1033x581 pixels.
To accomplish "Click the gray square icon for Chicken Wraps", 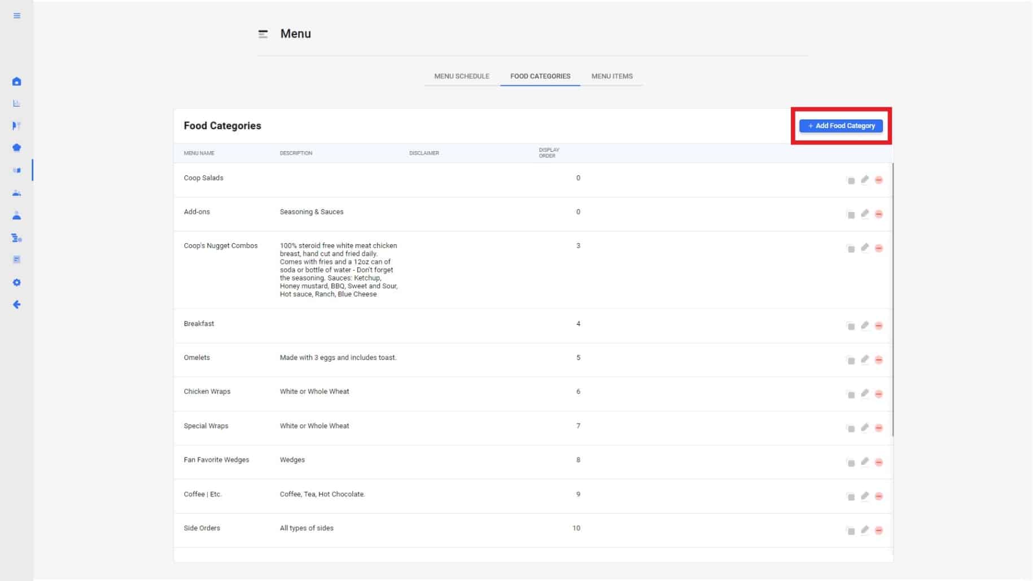I will pyautogui.click(x=851, y=394).
